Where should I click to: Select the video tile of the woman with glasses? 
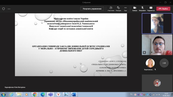157,45
